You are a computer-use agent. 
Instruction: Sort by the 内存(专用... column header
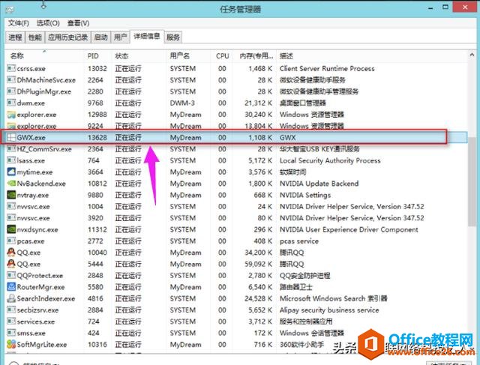pos(255,56)
